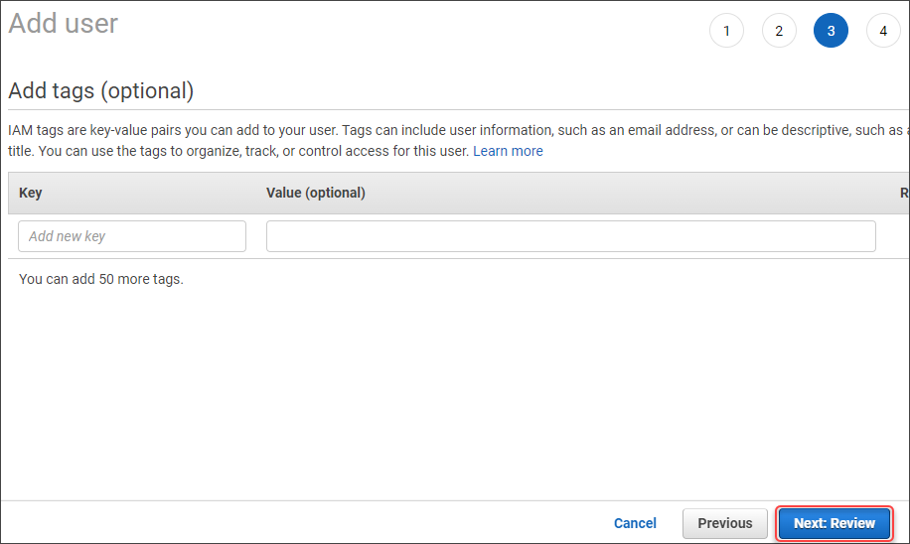Click the 'You can add 50 more tags' text
The height and width of the screenshot is (544, 910).
coord(101,279)
